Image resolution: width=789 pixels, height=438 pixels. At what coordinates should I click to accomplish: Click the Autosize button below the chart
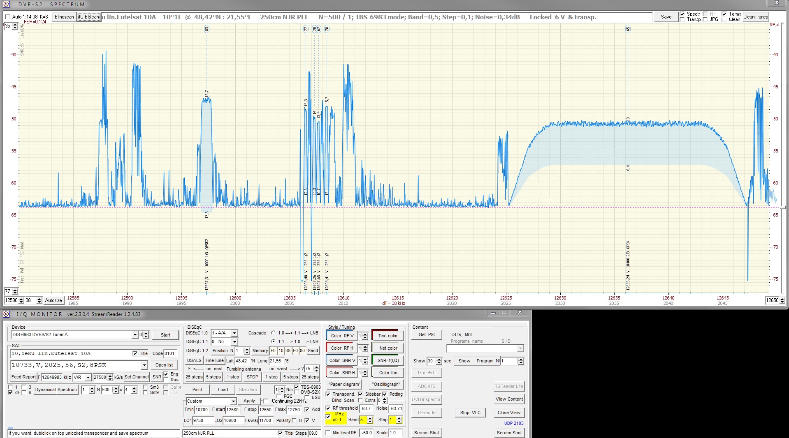pos(53,300)
